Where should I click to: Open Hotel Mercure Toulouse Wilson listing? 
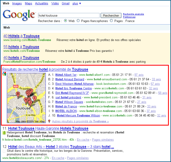(x=78, y=116)
